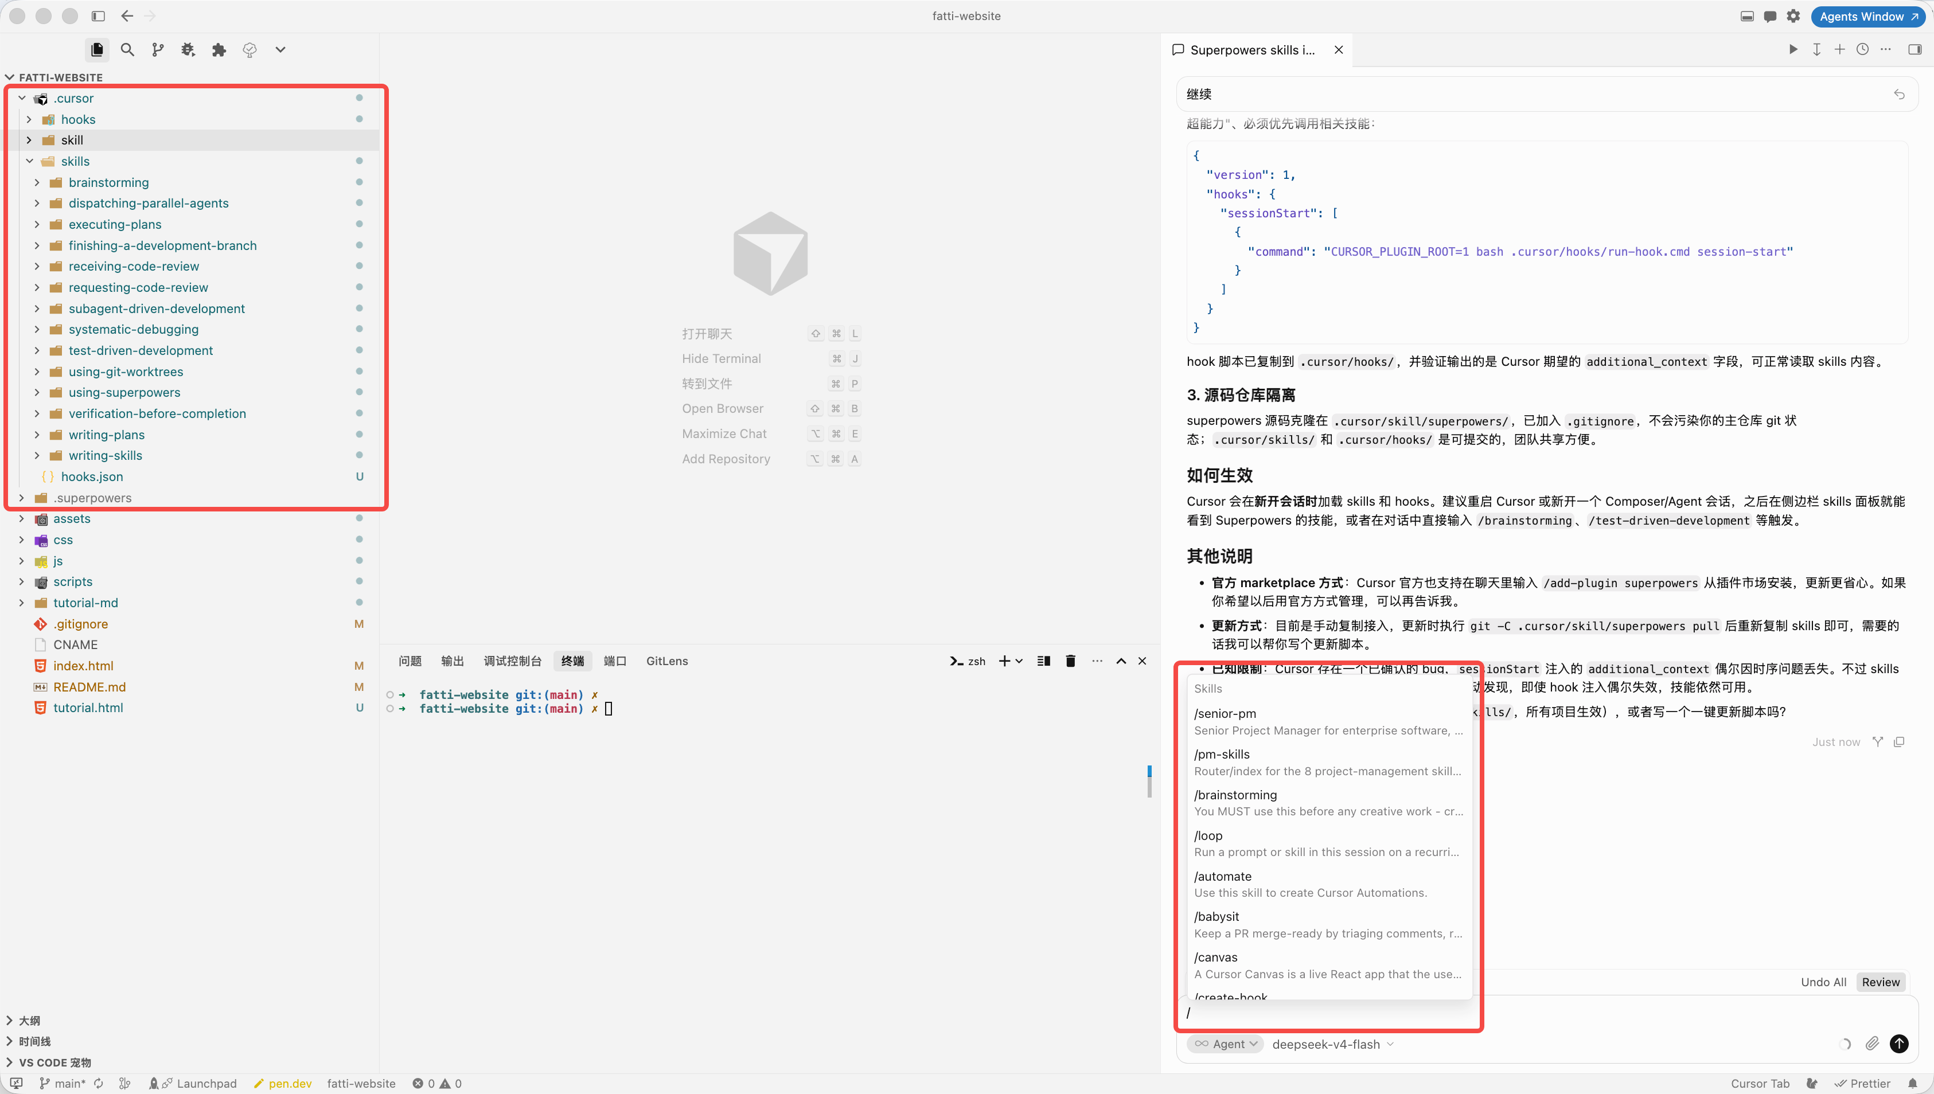
Task: Open Source Control view icon
Action: [158, 49]
